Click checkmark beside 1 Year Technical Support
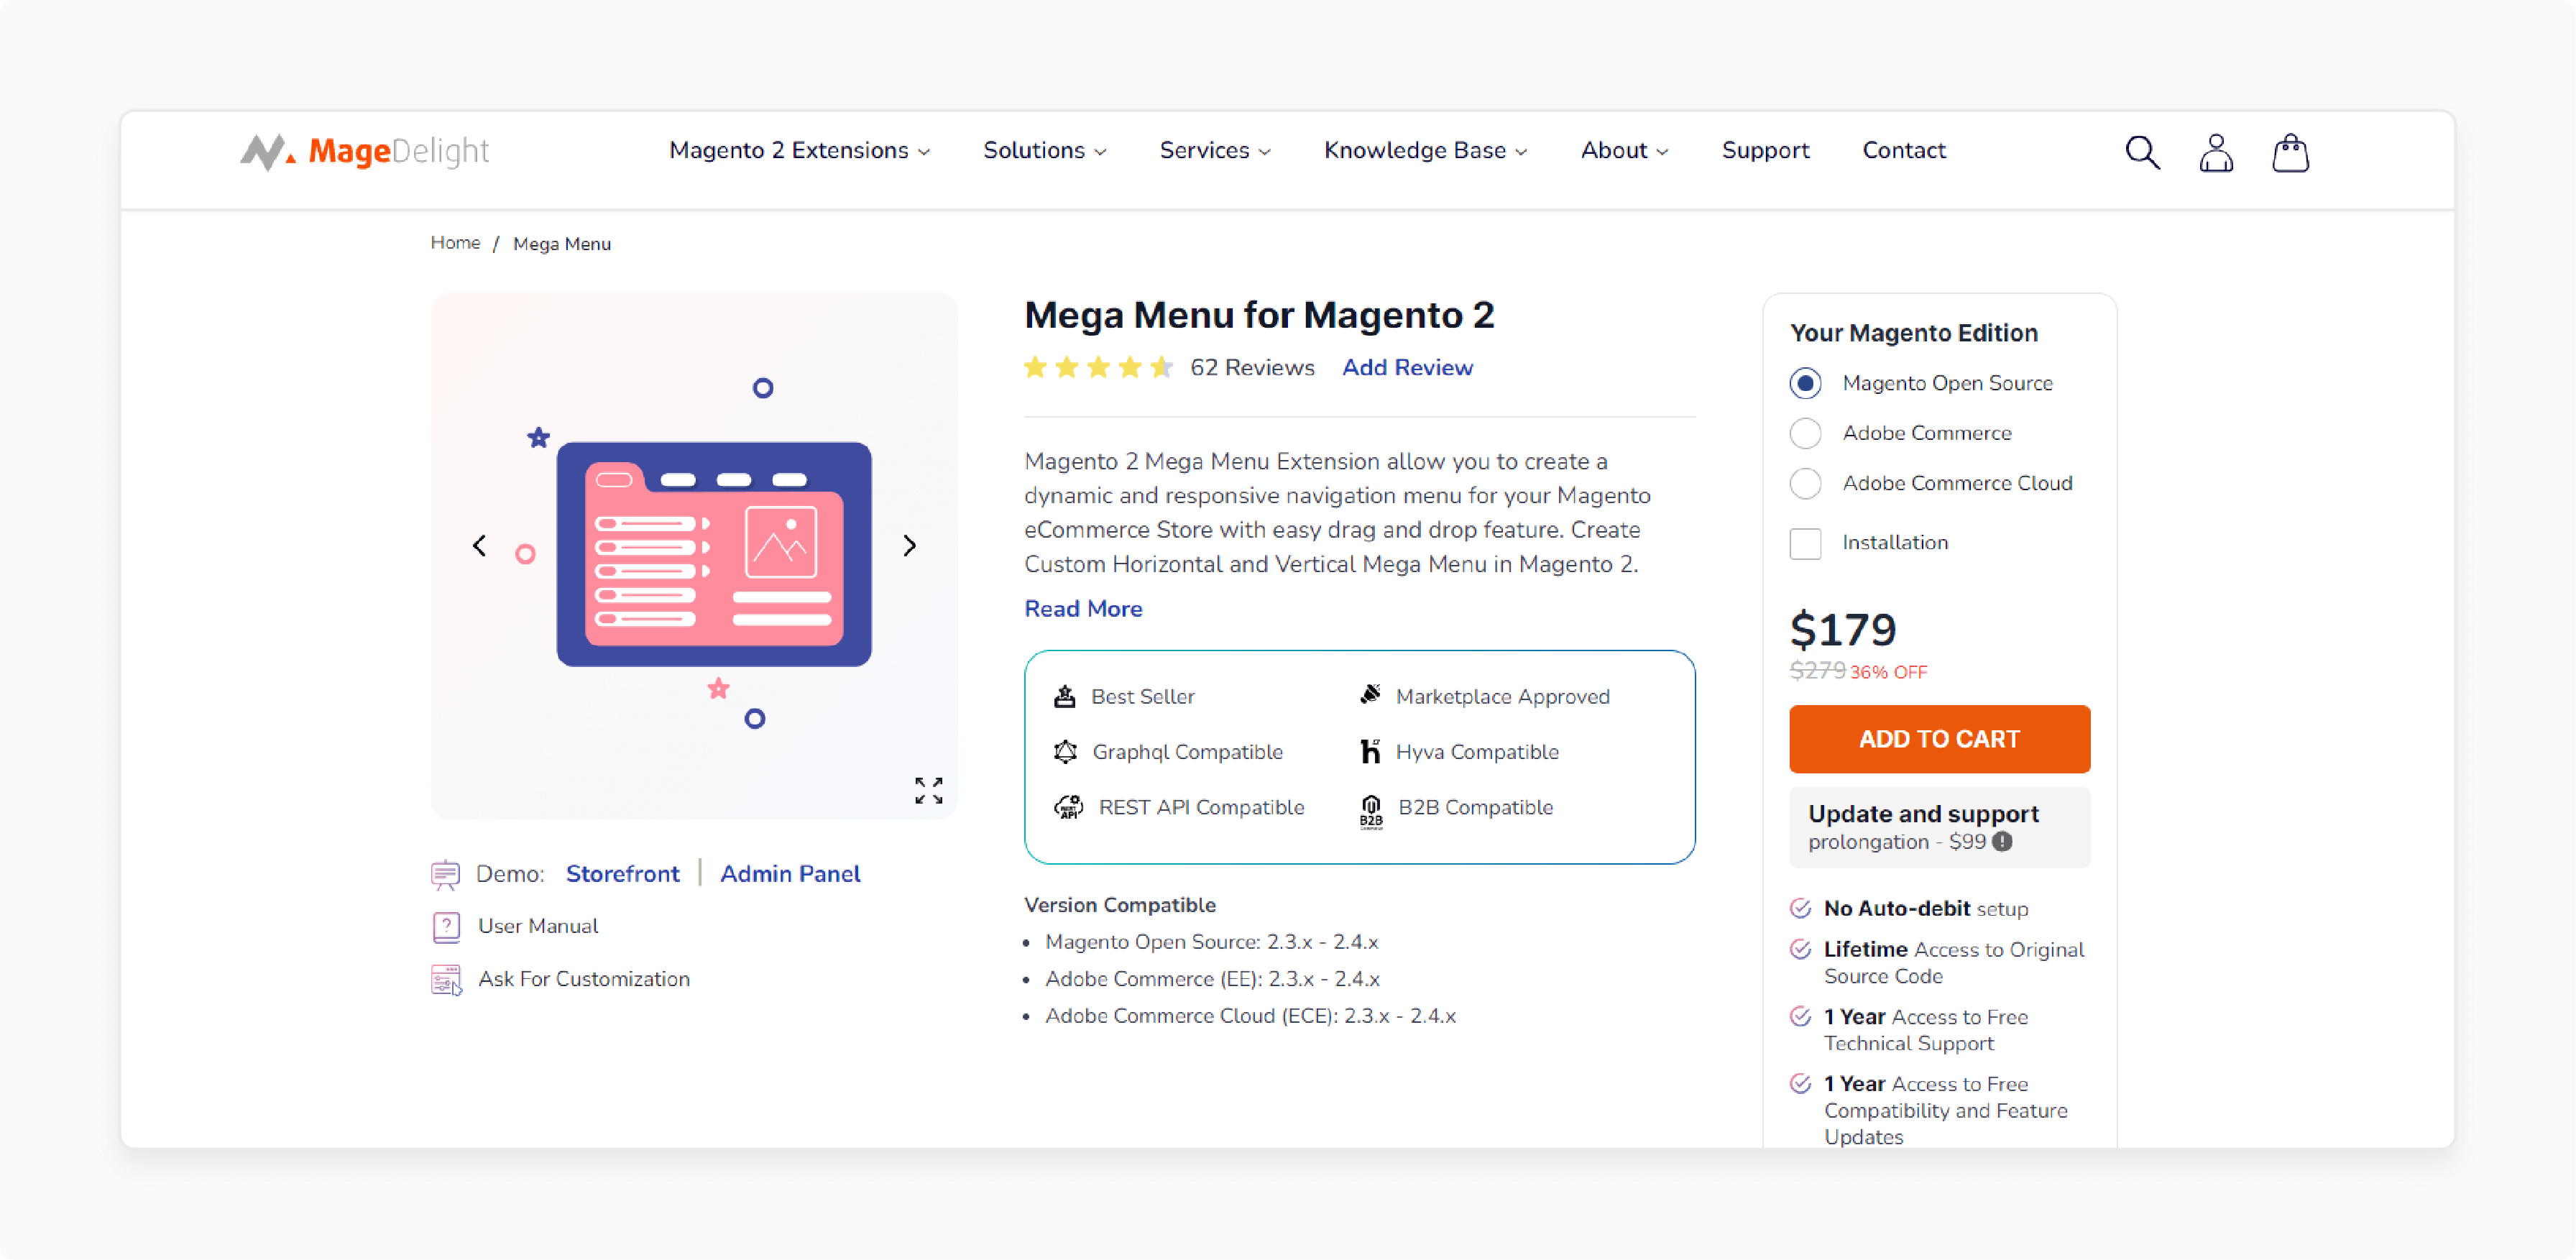The height and width of the screenshot is (1260, 2576). coord(1800,1016)
